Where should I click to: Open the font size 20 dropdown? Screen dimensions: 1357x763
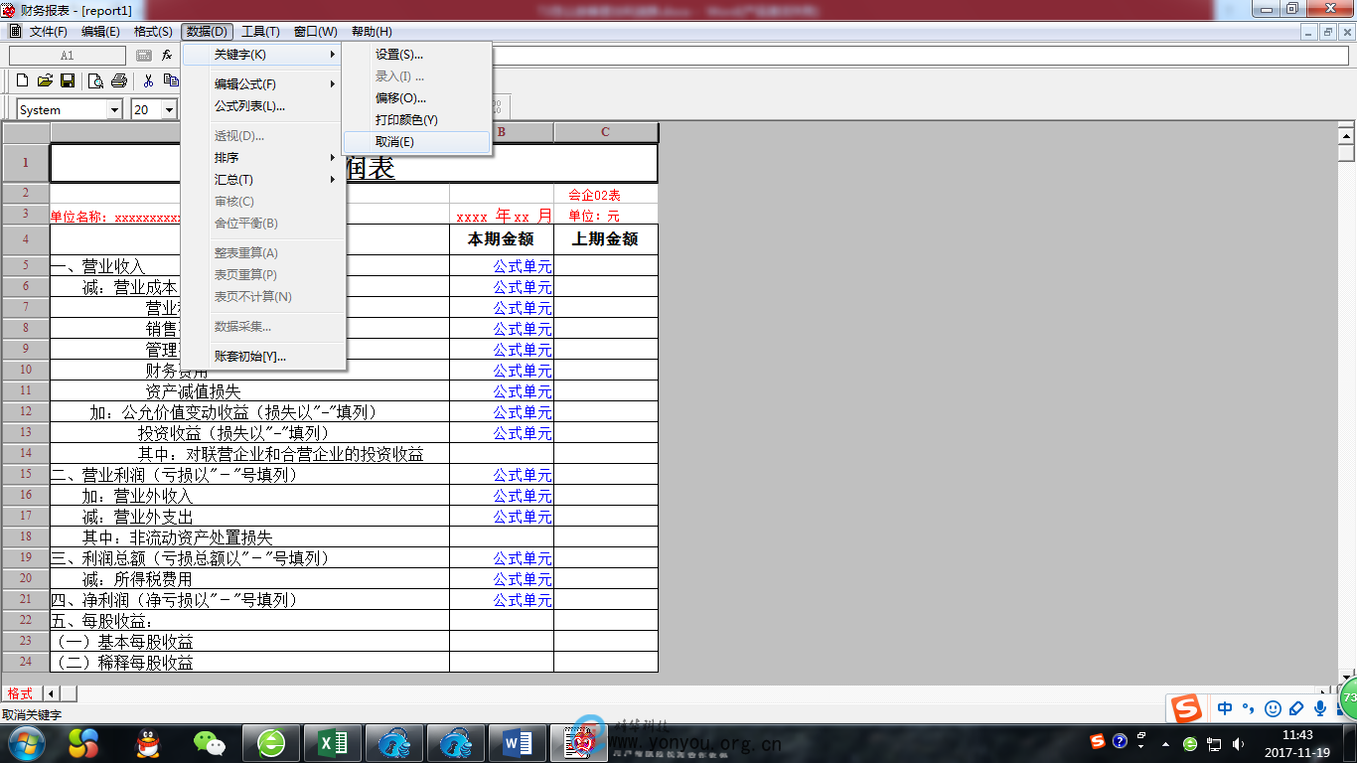tap(170, 109)
